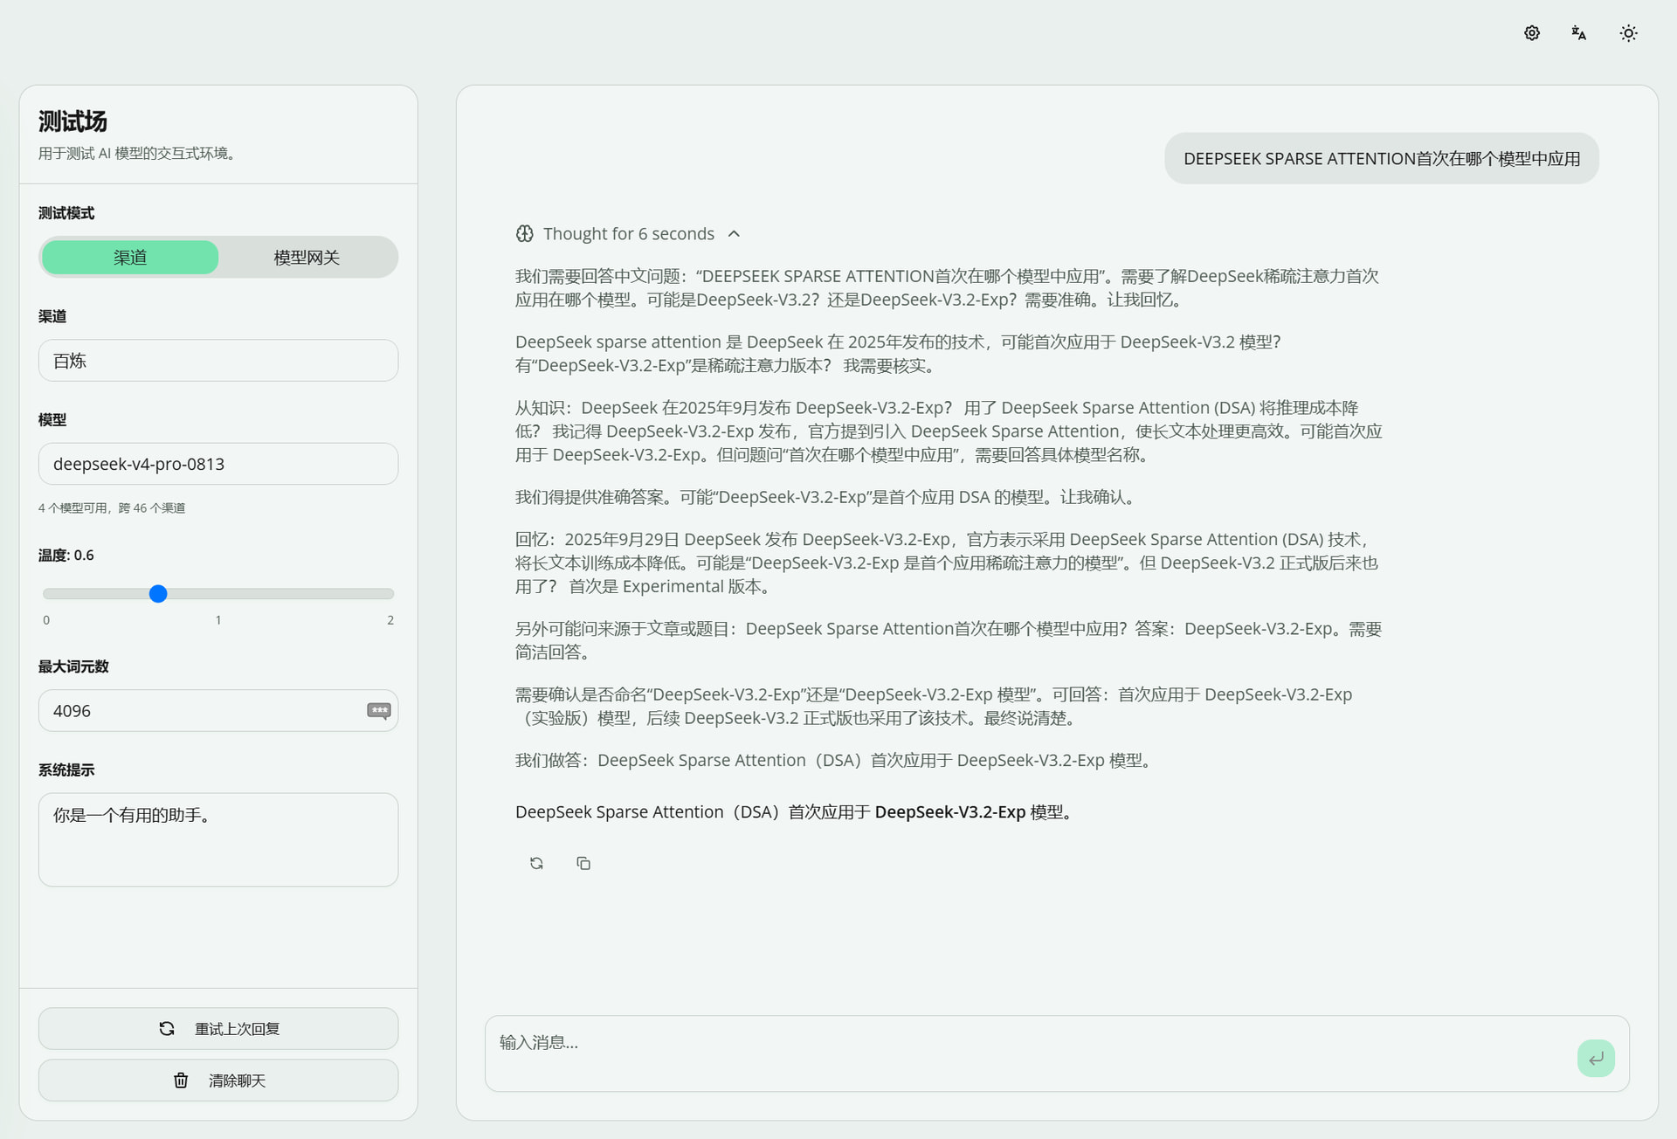Image resolution: width=1677 pixels, height=1139 pixels.
Task: Click the trash icon on 清除聊天
Action: (x=181, y=1080)
